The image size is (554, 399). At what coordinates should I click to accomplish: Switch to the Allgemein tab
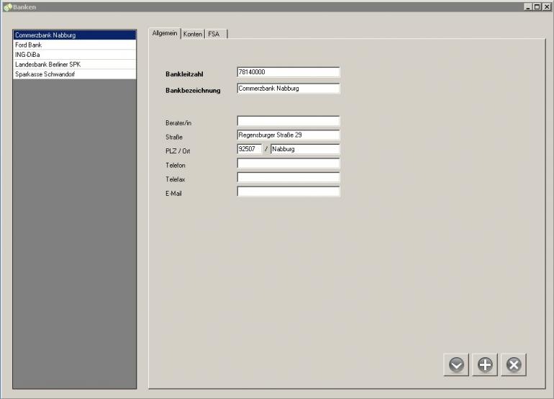point(165,33)
